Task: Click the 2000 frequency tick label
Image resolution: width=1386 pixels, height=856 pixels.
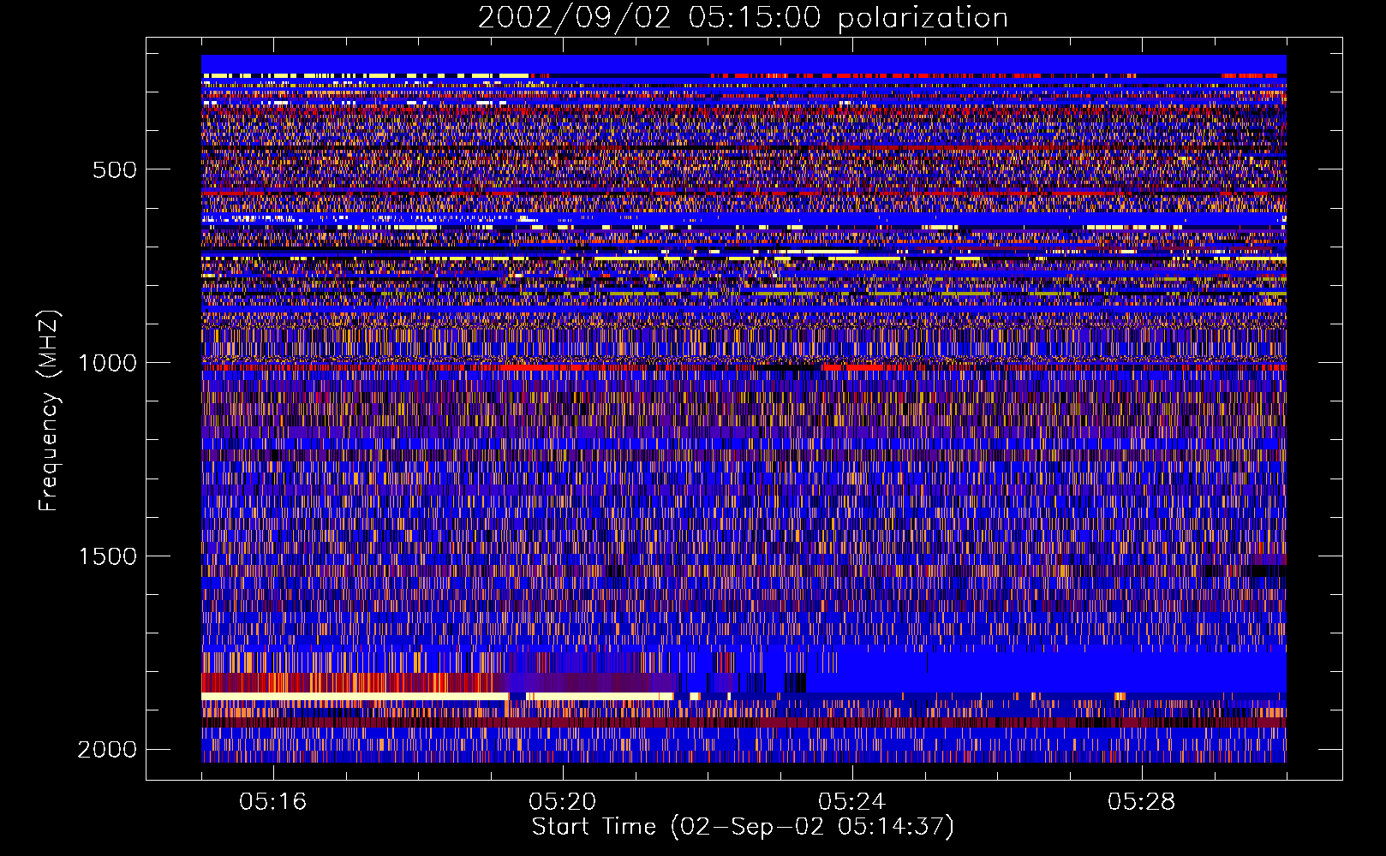Action: click(x=107, y=750)
